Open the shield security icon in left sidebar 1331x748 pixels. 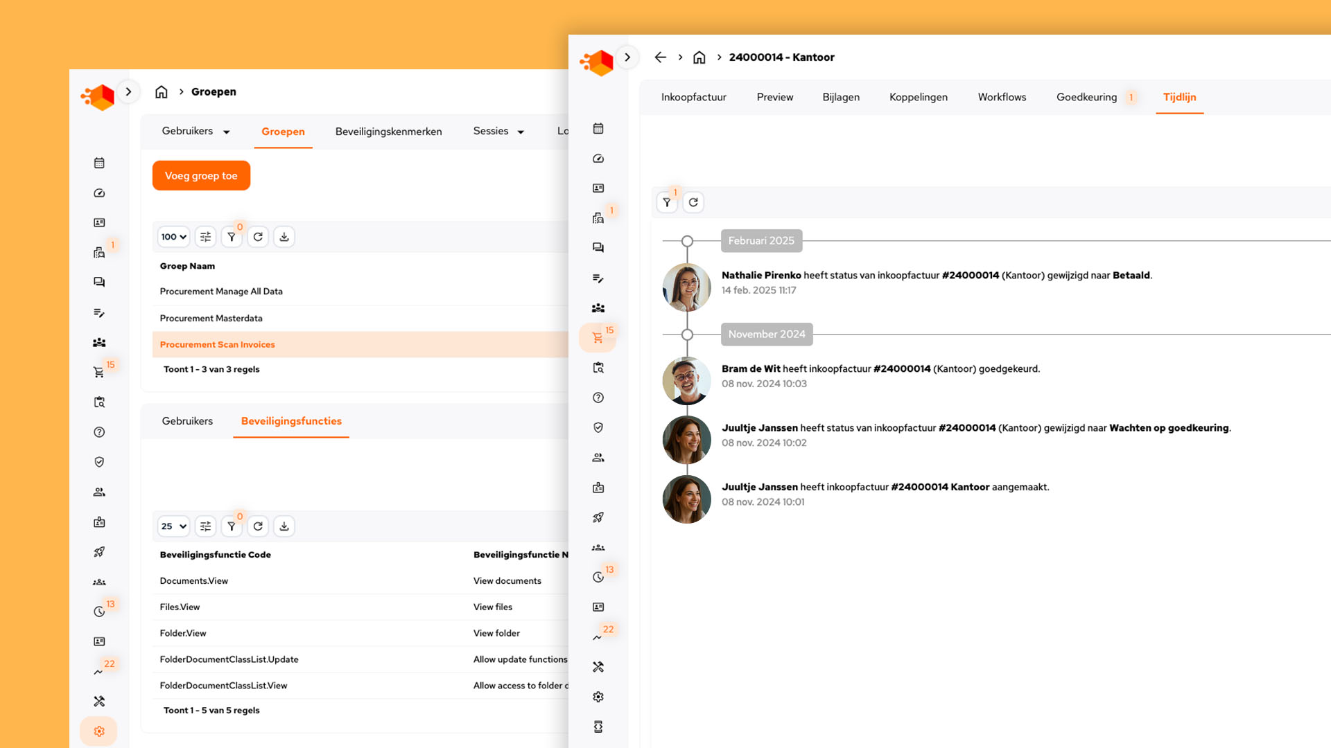tap(99, 462)
